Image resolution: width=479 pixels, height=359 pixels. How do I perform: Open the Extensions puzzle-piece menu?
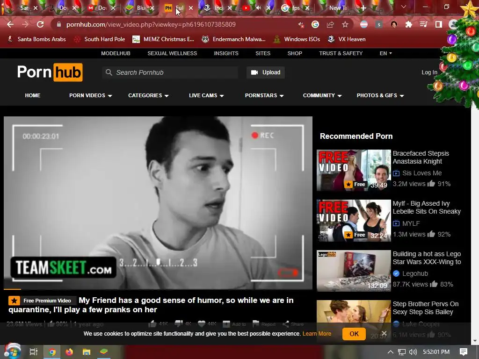pyautogui.click(x=409, y=24)
